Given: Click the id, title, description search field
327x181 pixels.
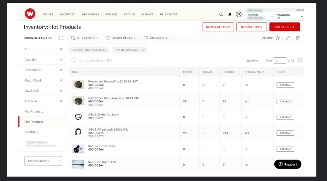Looking at the screenshot, I should click(111, 61).
